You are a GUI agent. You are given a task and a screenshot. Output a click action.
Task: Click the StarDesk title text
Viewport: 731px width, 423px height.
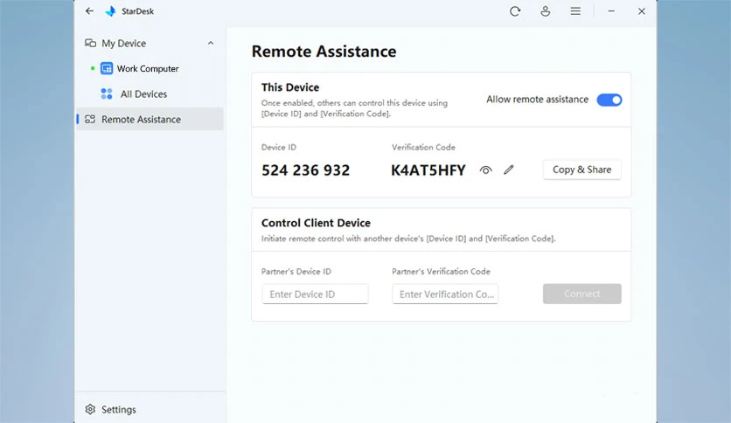137,11
